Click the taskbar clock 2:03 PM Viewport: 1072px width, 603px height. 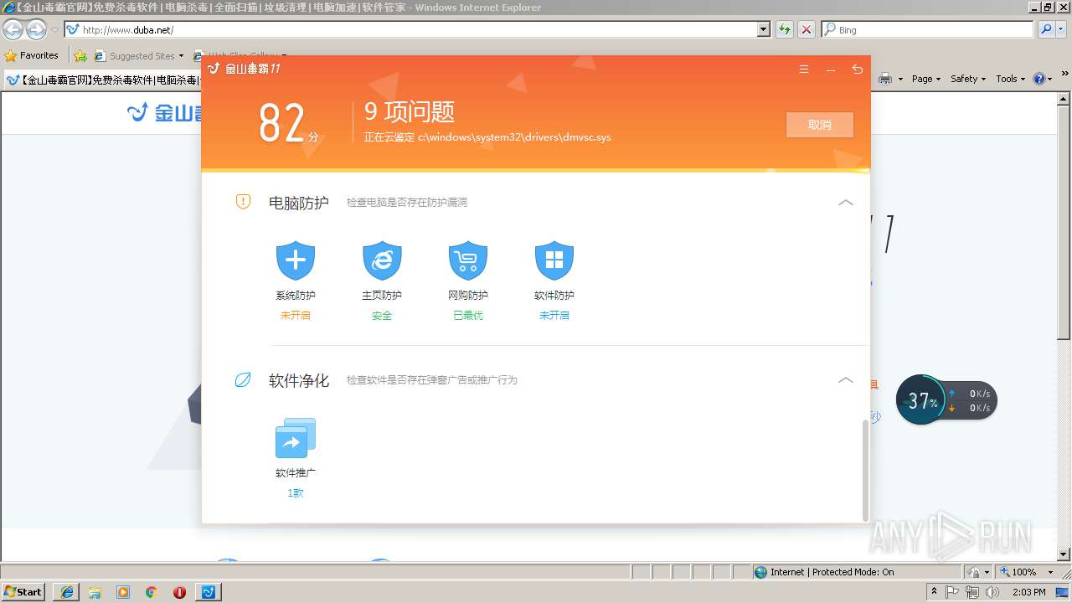pos(1028,592)
